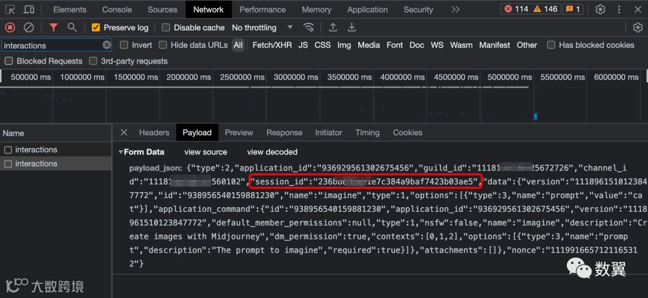
Task: Check Has blocked cookies checkbox
Action: (x=551, y=45)
